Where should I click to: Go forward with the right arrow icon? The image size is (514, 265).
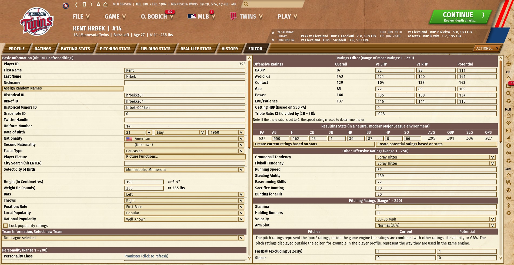point(91,4)
